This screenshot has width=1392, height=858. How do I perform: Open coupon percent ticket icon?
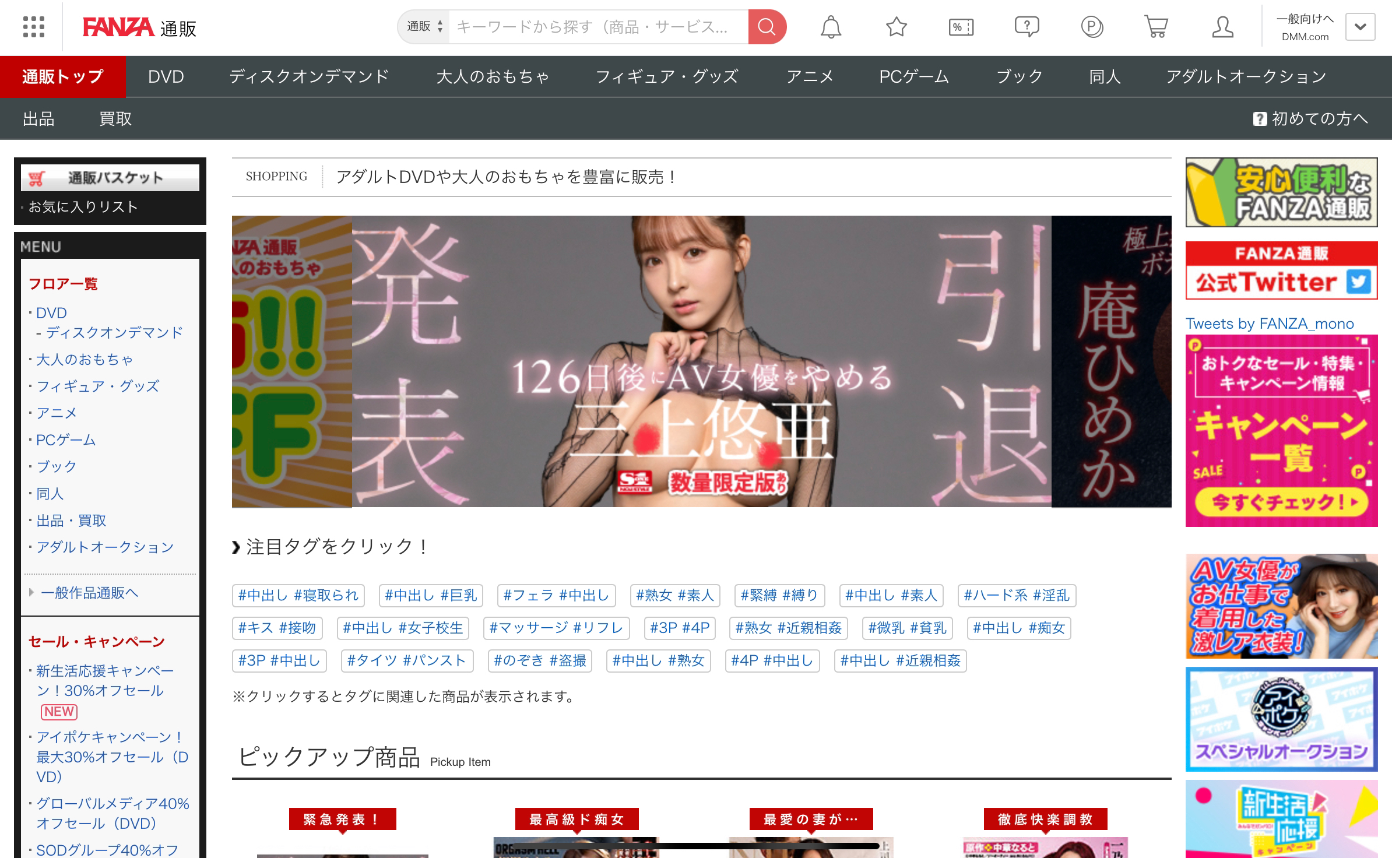[x=961, y=27]
